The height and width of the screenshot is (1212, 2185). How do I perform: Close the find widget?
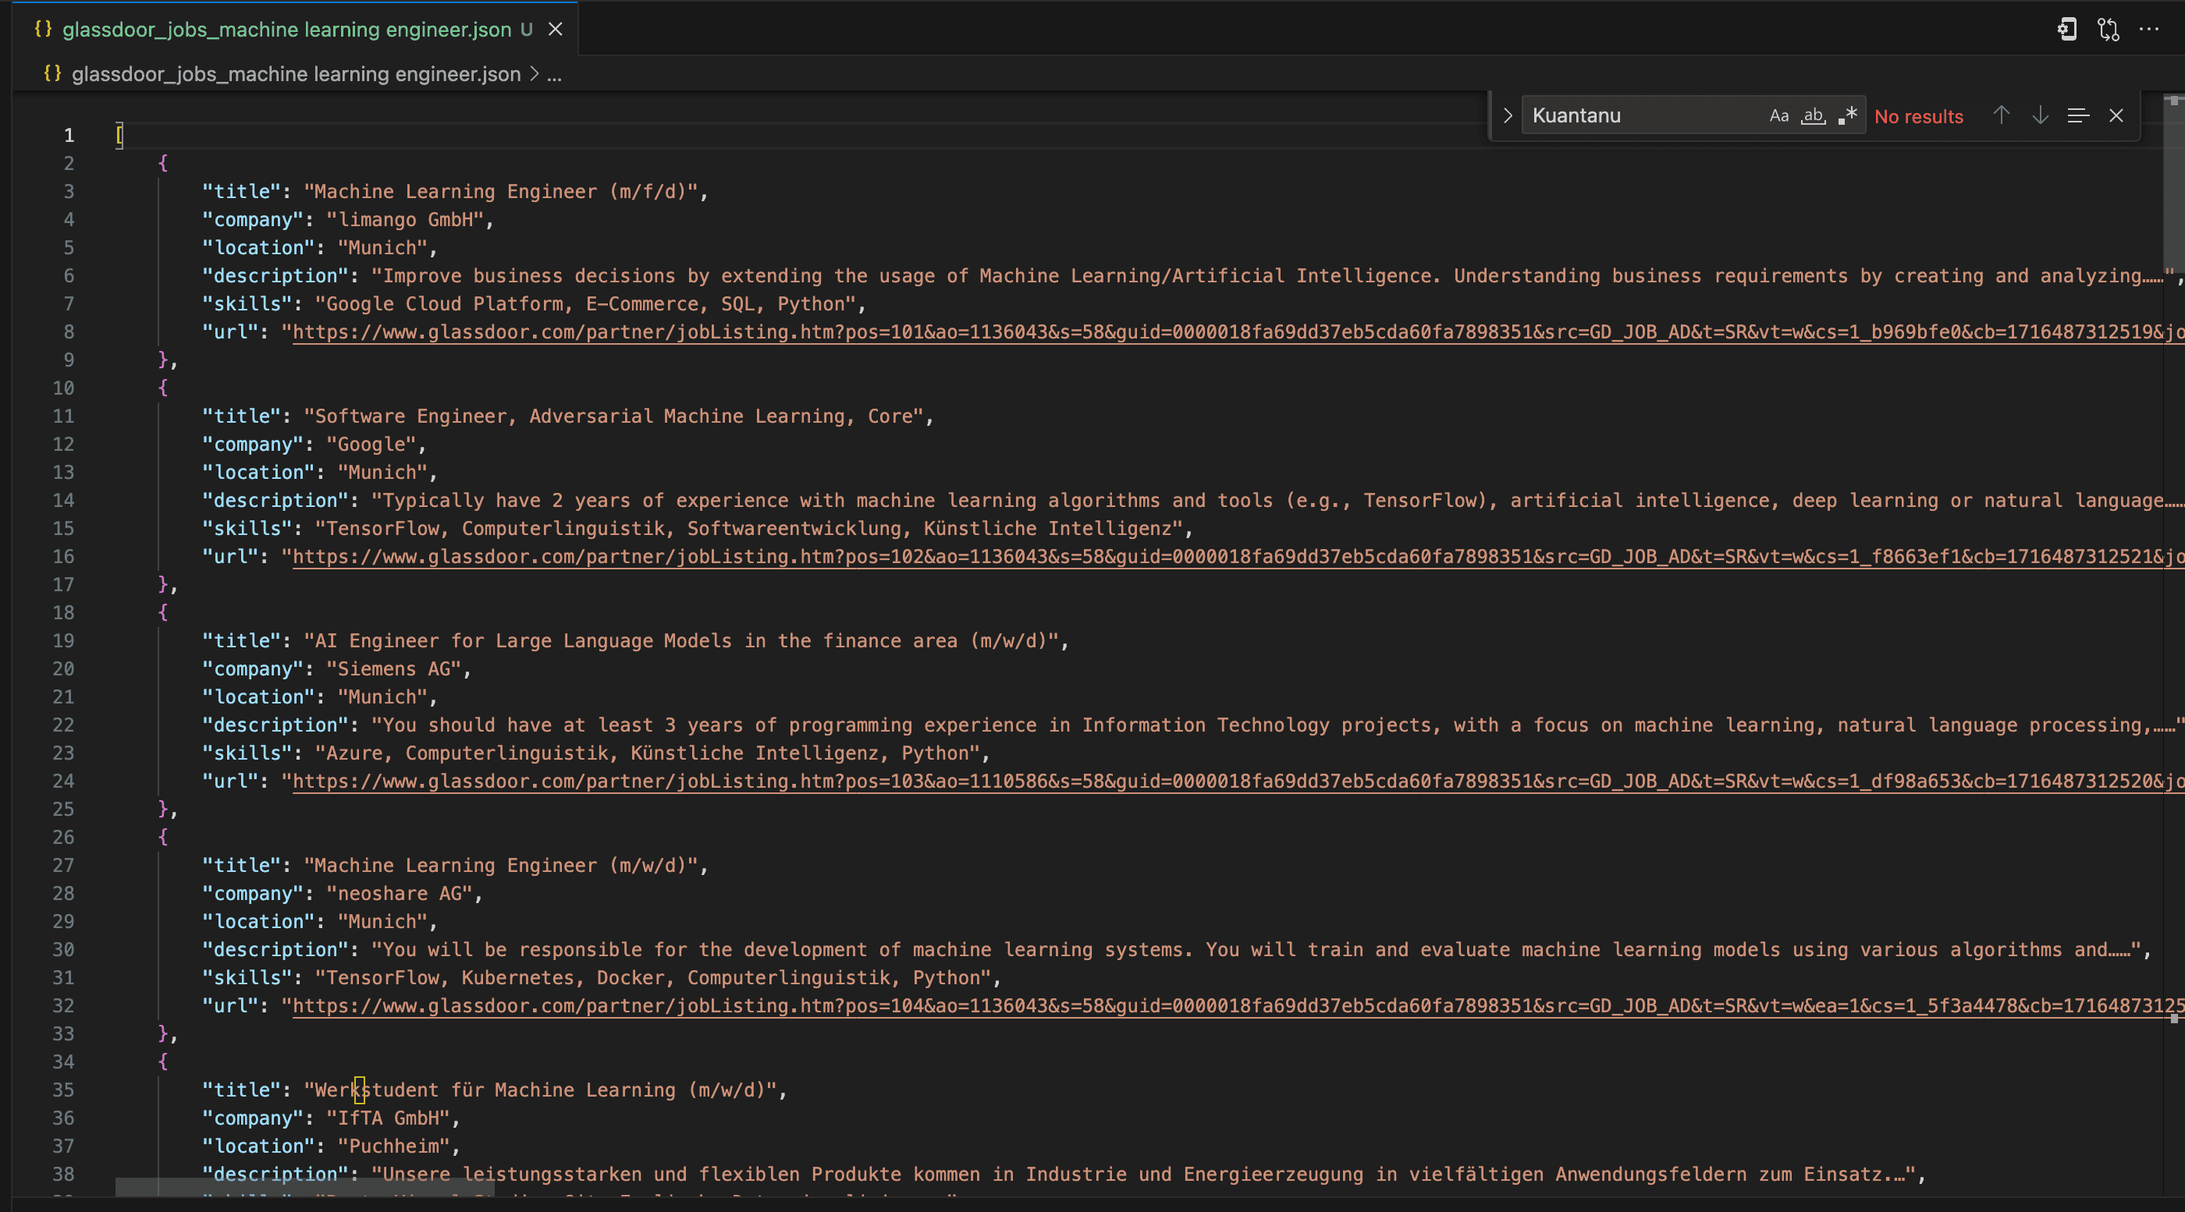pyautogui.click(x=2116, y=116)
